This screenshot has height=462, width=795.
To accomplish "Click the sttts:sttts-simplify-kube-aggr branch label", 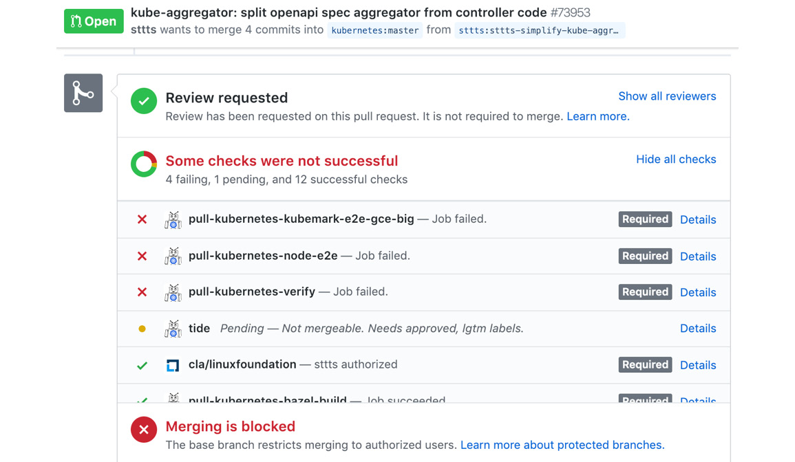I will pyautogui.click(x=540, y=30).
